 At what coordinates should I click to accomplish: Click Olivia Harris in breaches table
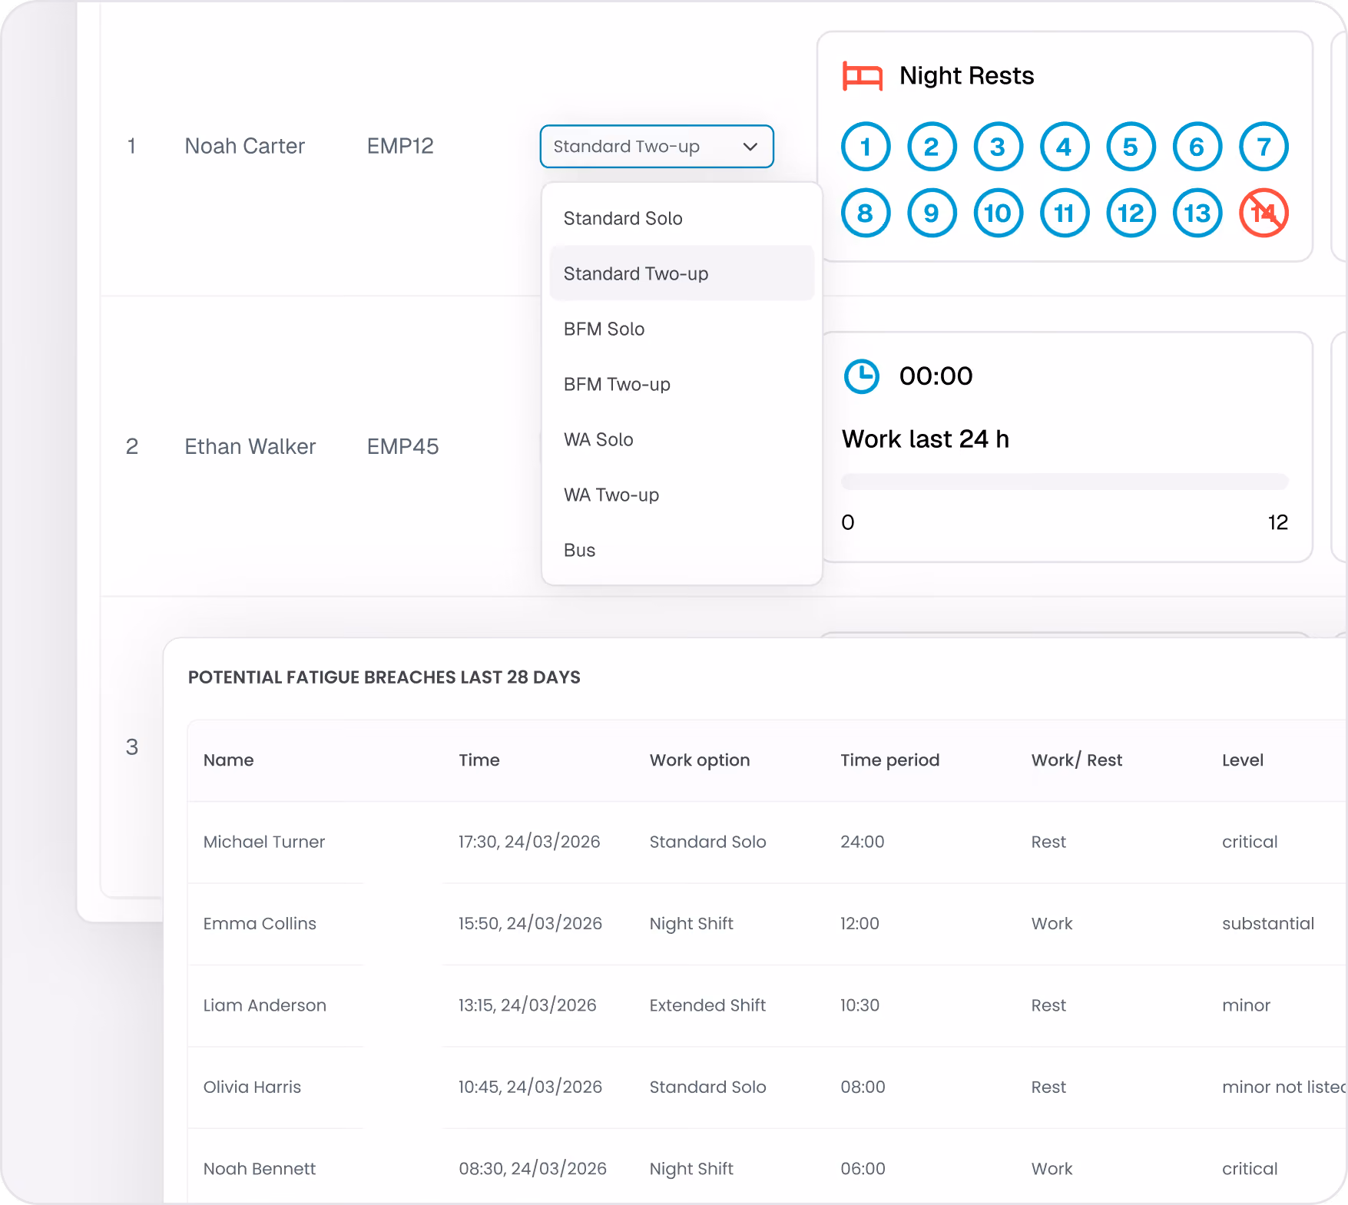tap(252, 1087)
